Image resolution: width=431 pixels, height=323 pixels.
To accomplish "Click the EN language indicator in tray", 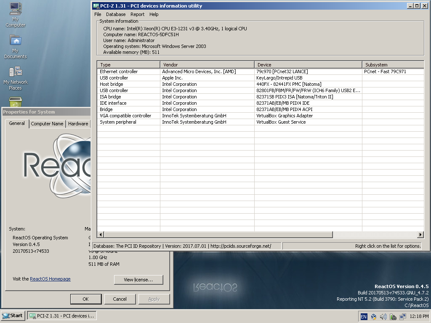I will (363, 317).
